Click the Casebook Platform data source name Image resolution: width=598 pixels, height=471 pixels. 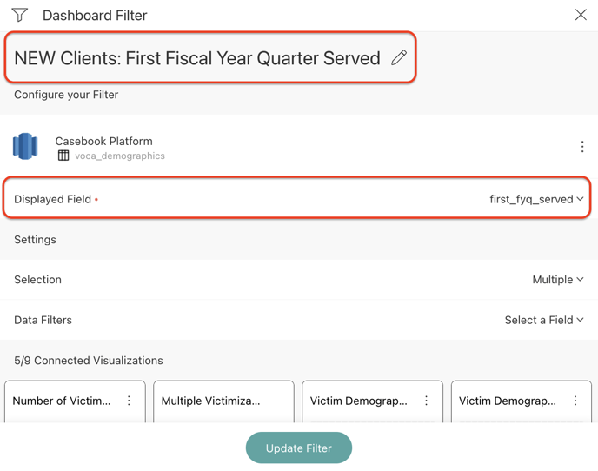tap(103, 141)
